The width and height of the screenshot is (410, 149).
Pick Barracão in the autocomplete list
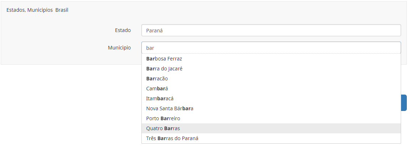157,79
